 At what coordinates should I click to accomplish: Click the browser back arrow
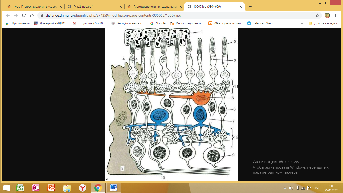[x=8, y=15]
